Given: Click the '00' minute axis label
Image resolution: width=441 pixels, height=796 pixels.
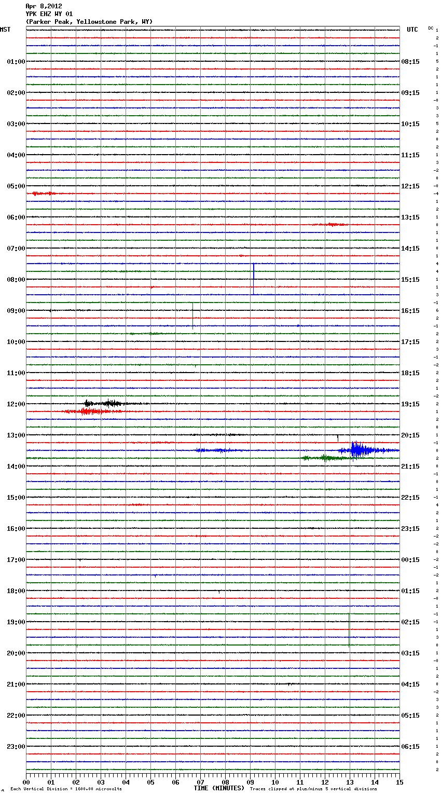Looking at the screenshot, I should point(26,782).
